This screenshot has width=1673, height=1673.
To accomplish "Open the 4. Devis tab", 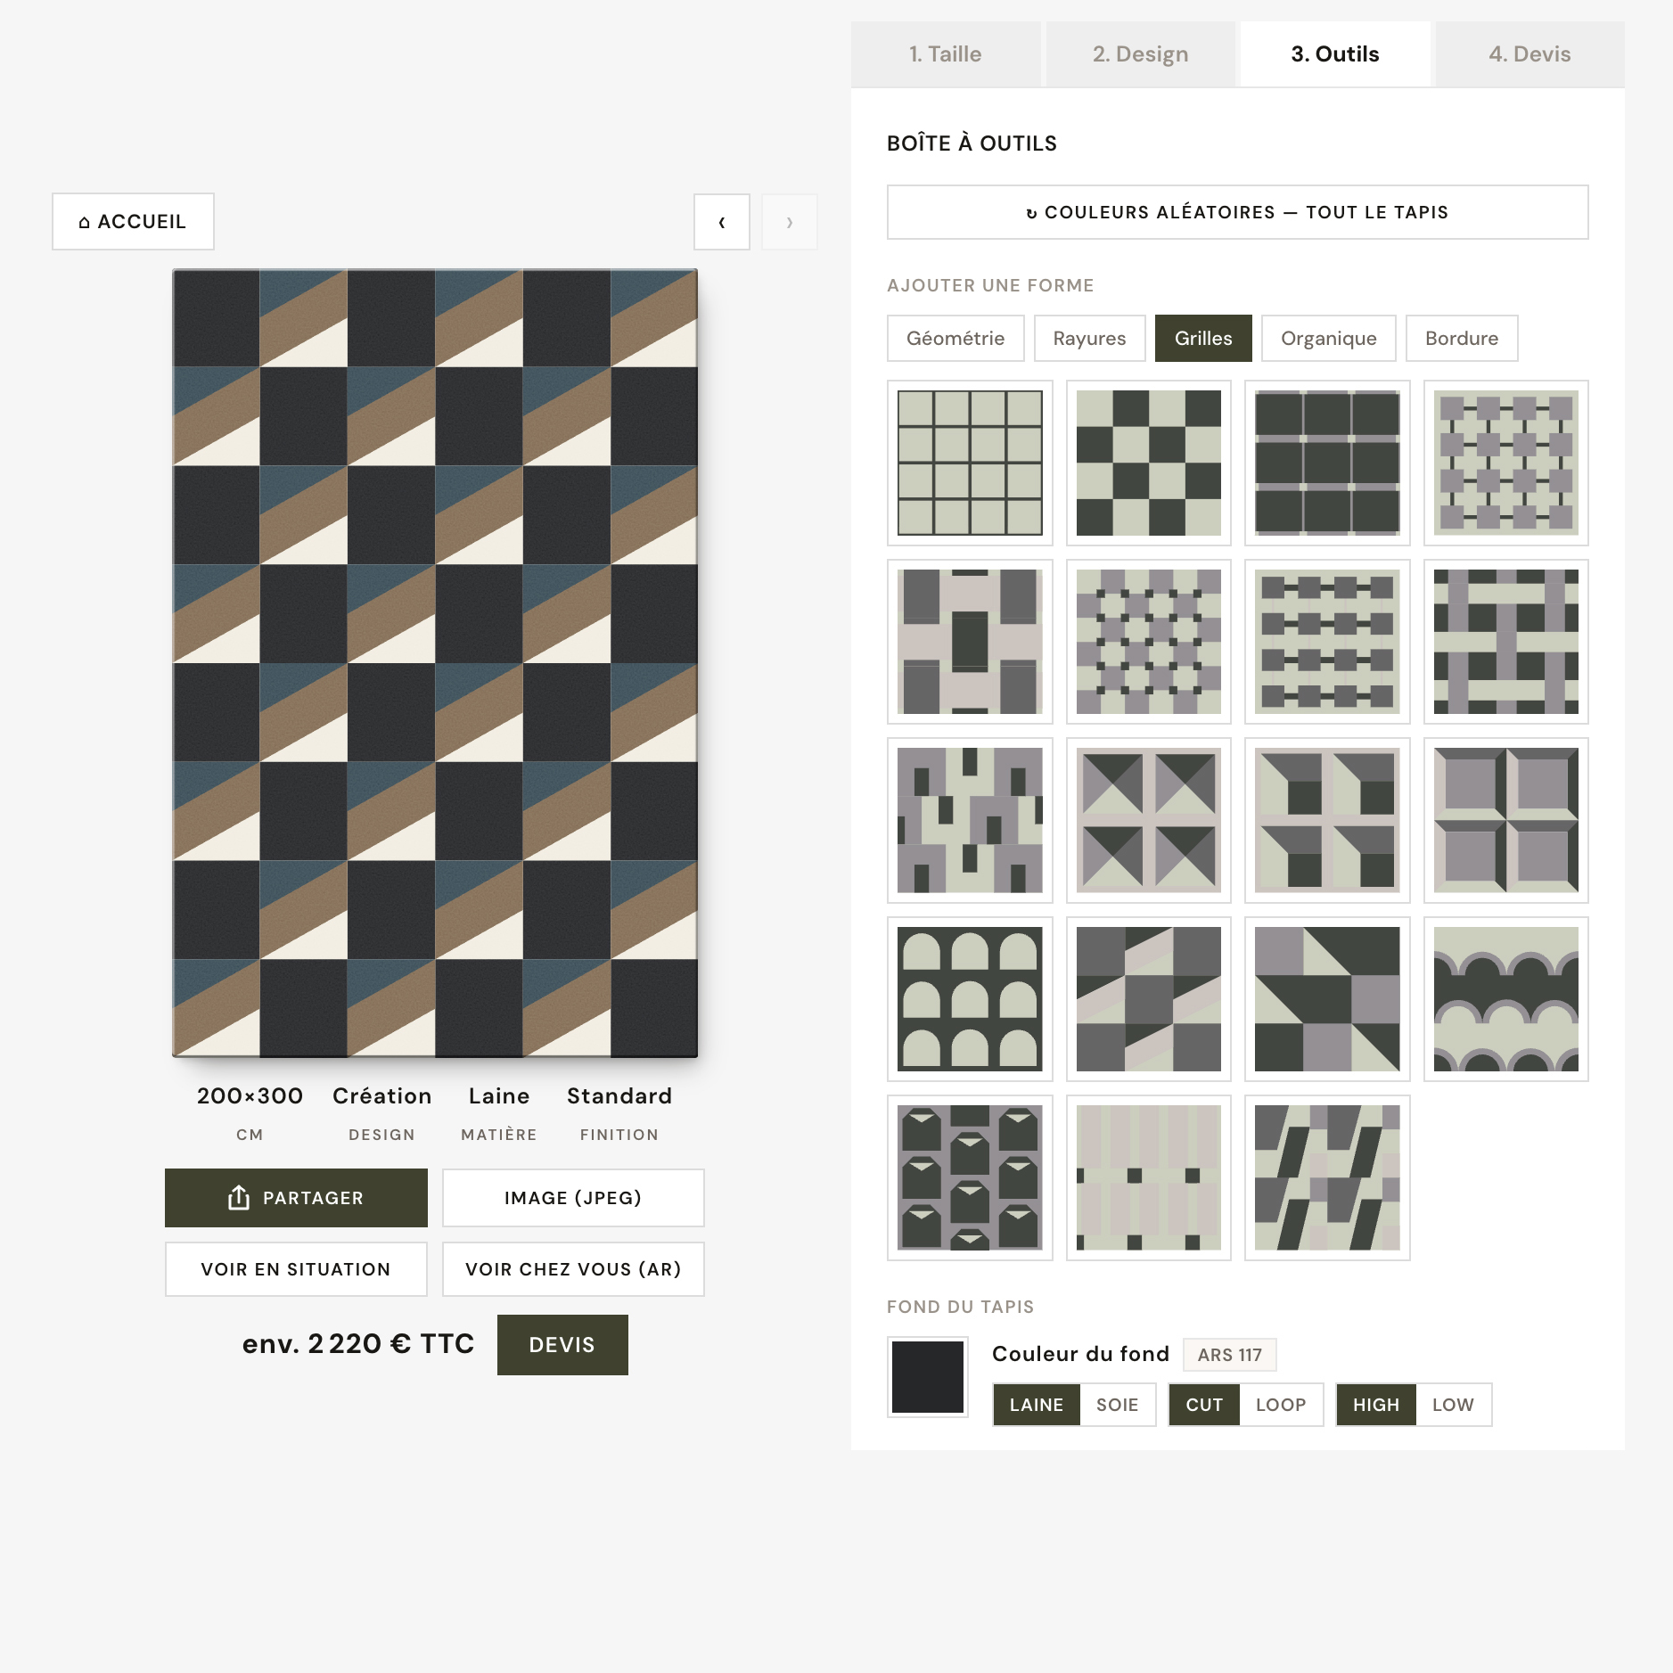I will point(1529,54).
